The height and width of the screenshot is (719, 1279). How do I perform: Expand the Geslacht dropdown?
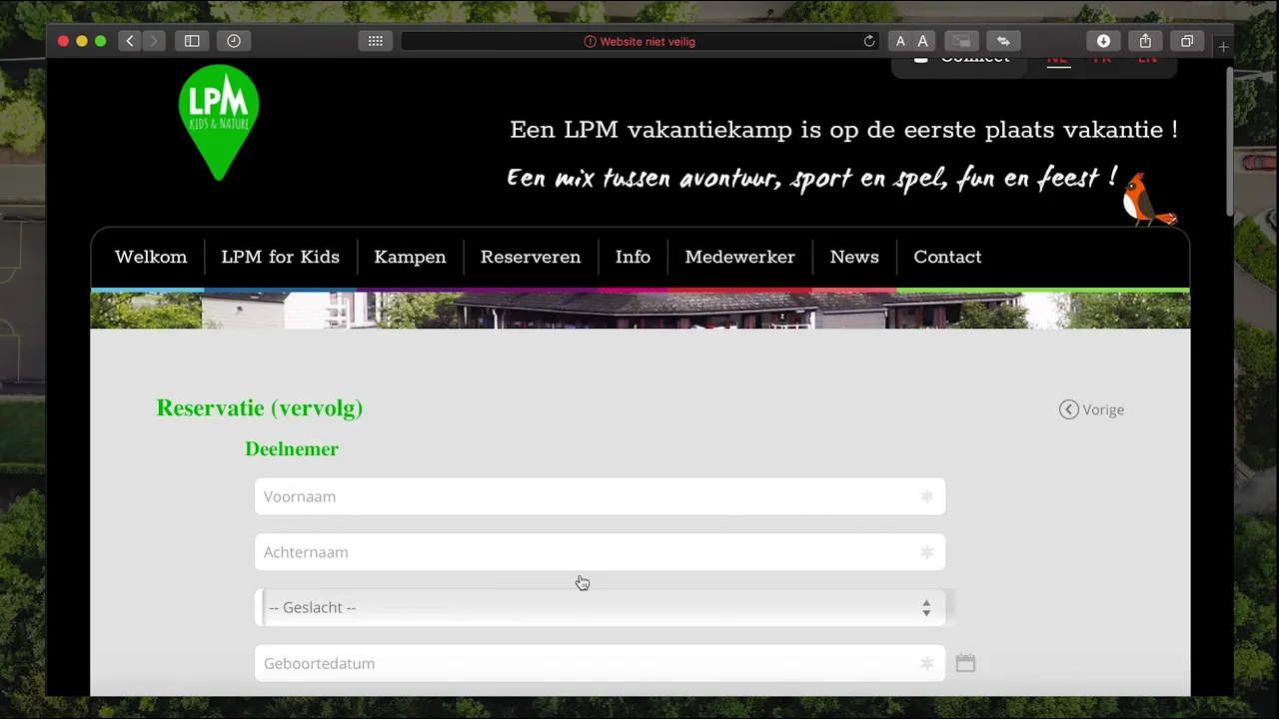pos(601,607)
